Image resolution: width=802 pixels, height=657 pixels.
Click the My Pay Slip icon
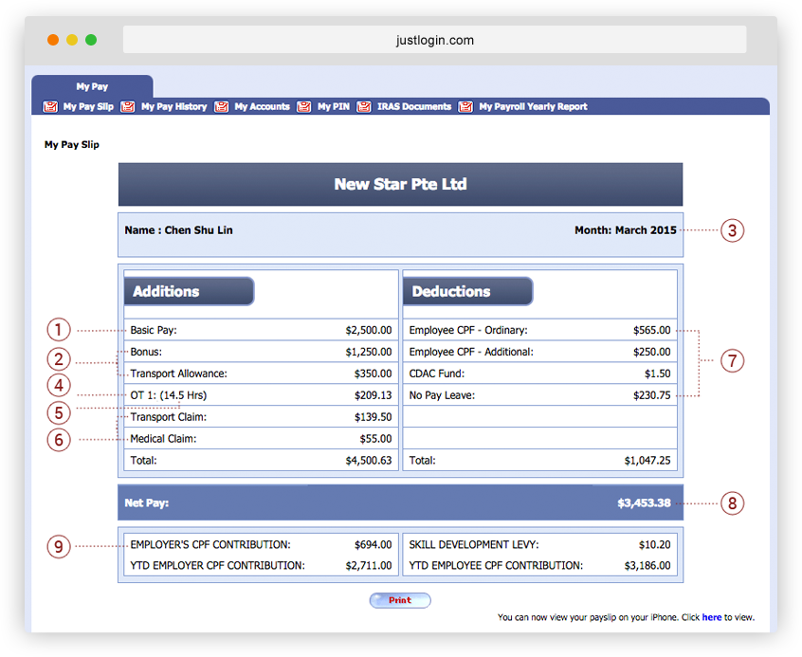tap(50, 107)
